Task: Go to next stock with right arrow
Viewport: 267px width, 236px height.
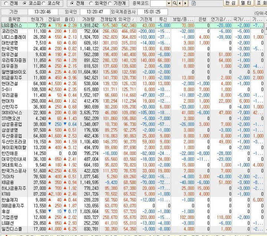Action: click(x=185, y=3)
